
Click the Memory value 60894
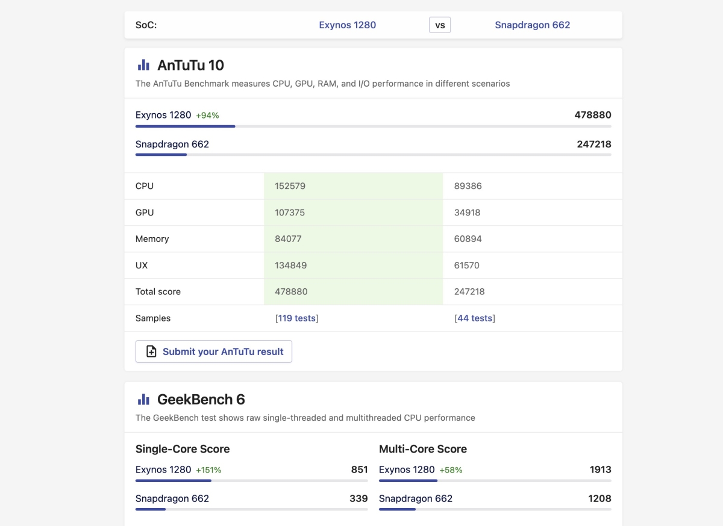[x=468, y=239]
